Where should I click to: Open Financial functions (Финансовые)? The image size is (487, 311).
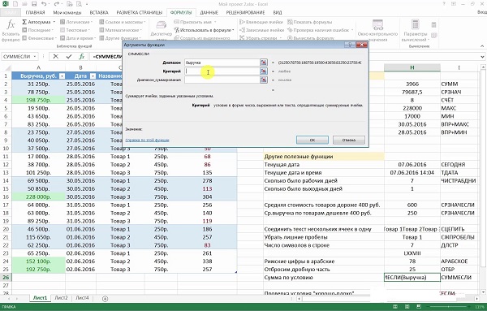point(39,38)
